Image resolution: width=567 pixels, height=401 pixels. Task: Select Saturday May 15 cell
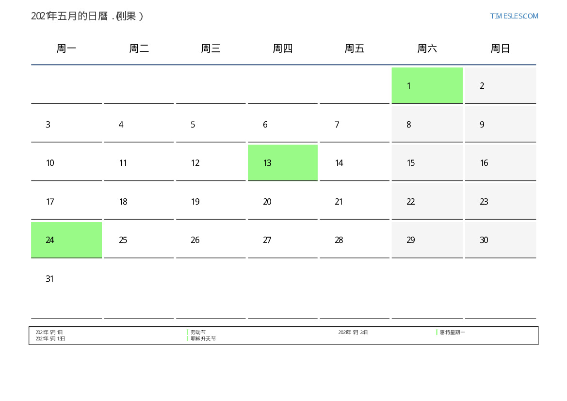pyautogui.click(x=427, y=162)
